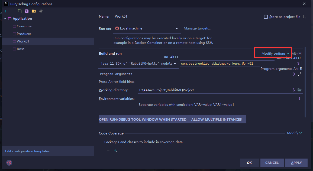This screenshot has height=171, width=313.
Task: Remove the selected configuration with the minus icon
Action: [x=12, y=11]
